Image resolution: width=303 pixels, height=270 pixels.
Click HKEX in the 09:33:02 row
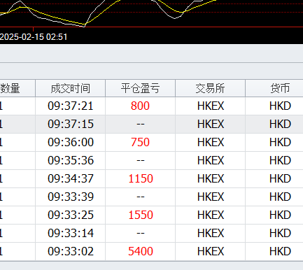tap(211, 251)
